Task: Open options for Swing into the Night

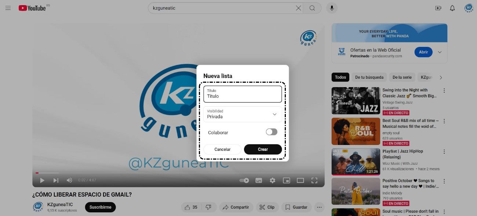Action: pos(444,90)
